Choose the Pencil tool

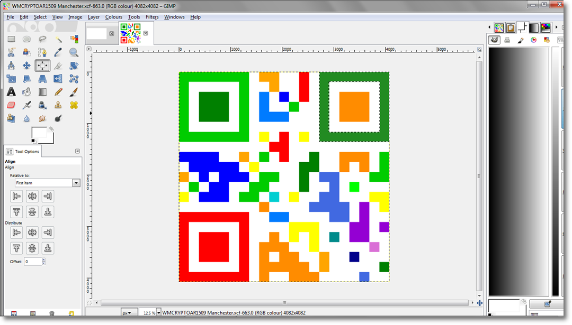point(58,92)
